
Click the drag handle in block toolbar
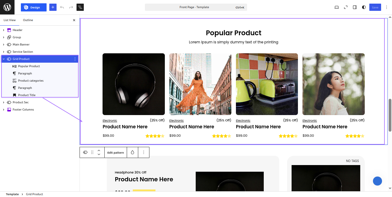coord(92,152)
